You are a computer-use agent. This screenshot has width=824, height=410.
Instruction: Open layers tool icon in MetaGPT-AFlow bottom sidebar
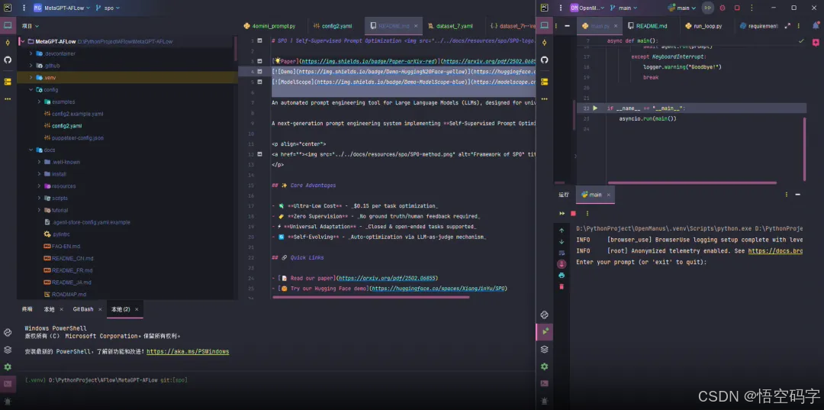[8, 350]
